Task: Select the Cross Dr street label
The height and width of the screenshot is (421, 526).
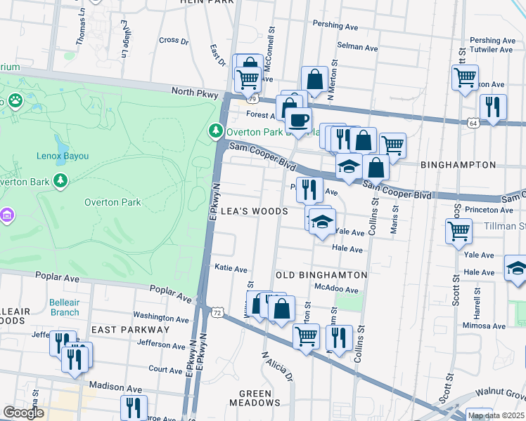Action: tap(174, 41)
